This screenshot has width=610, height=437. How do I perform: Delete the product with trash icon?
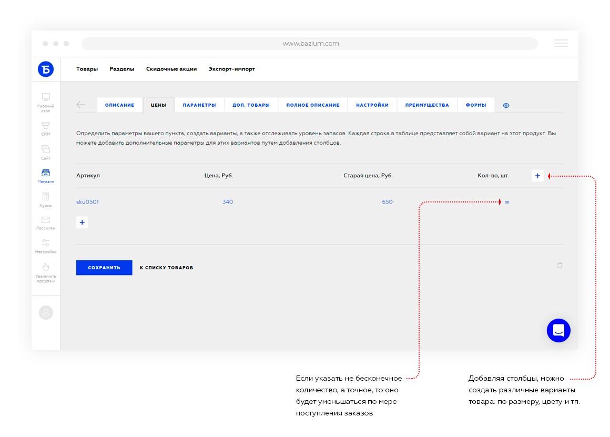(560, 266)
